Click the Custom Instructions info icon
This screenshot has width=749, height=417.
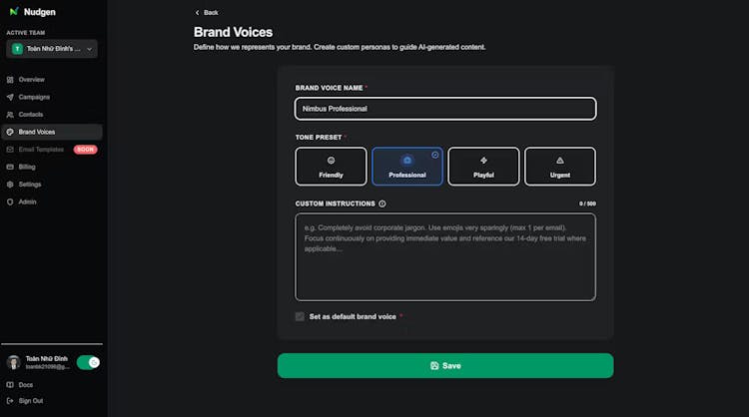(x=382, y=204)
